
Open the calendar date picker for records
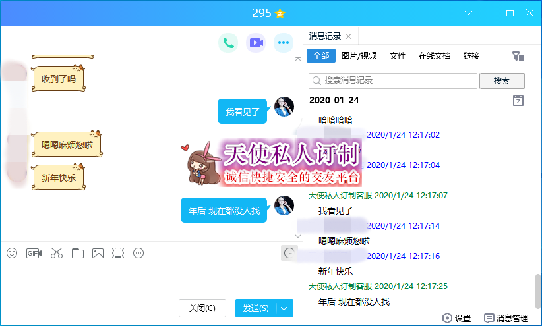tap(518, 101)
